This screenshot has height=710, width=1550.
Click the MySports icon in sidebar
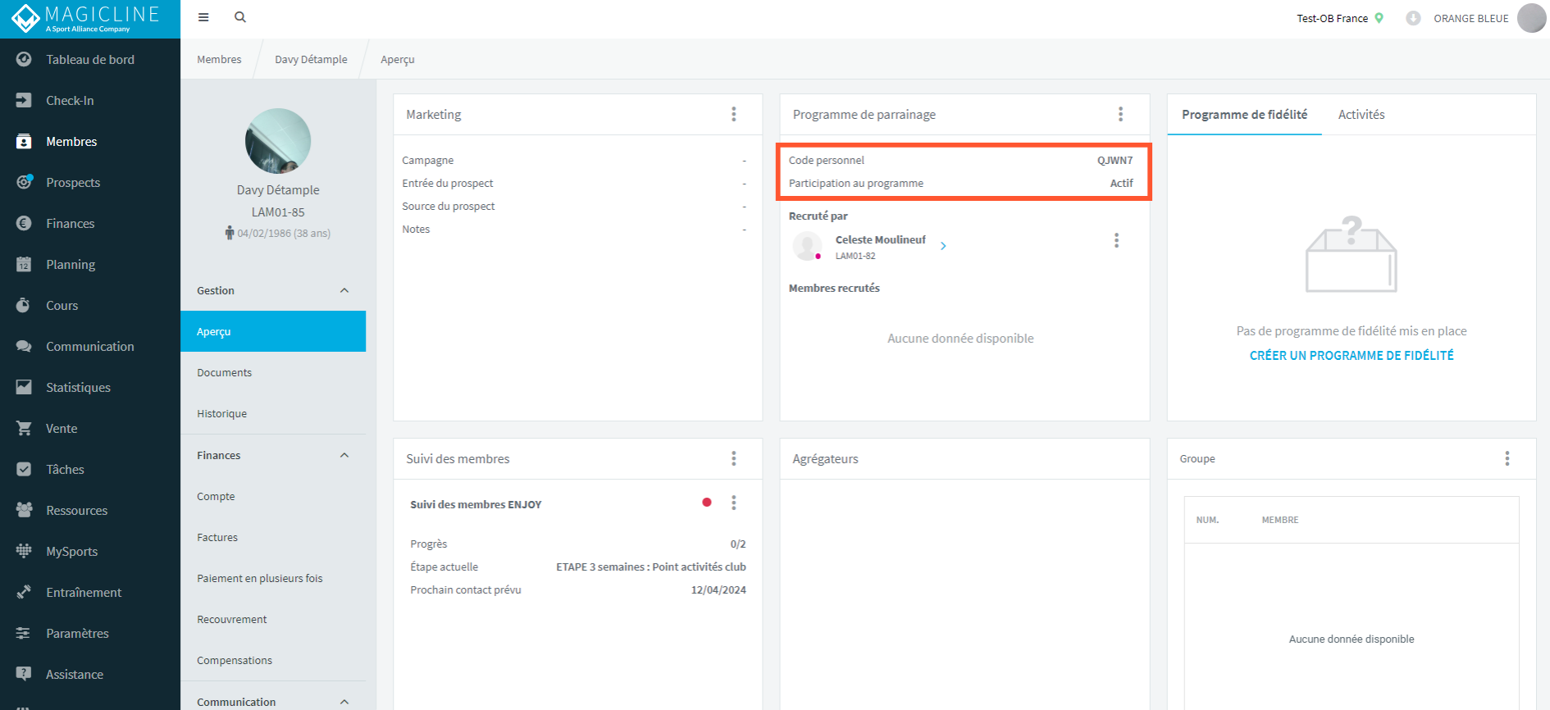click(24, 551)
